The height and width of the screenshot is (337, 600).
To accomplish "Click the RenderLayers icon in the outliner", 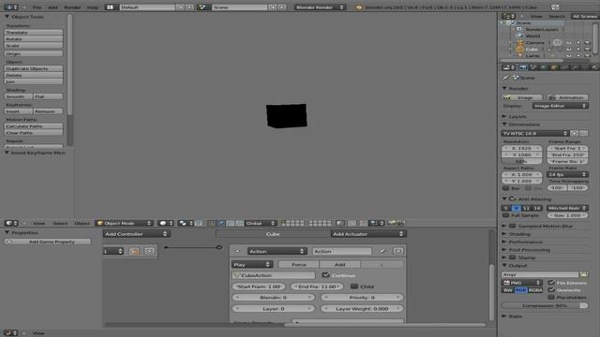I will [x=519, y=29].
